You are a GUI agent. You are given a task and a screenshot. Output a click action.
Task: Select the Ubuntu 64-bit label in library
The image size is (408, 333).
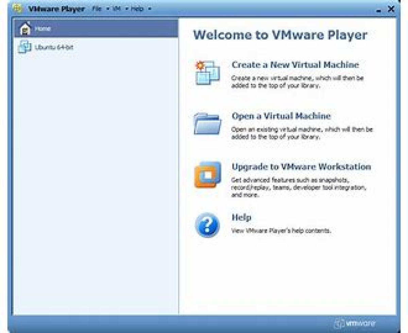[x=54, y=47]
